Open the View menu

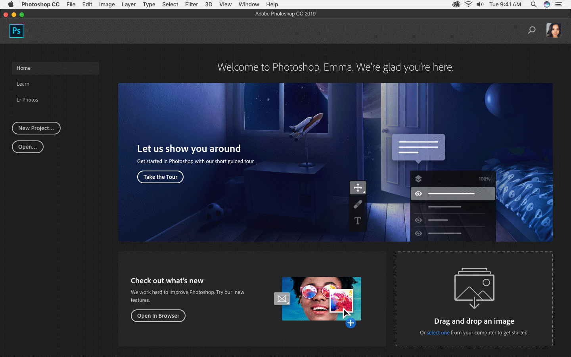(225, 4)
